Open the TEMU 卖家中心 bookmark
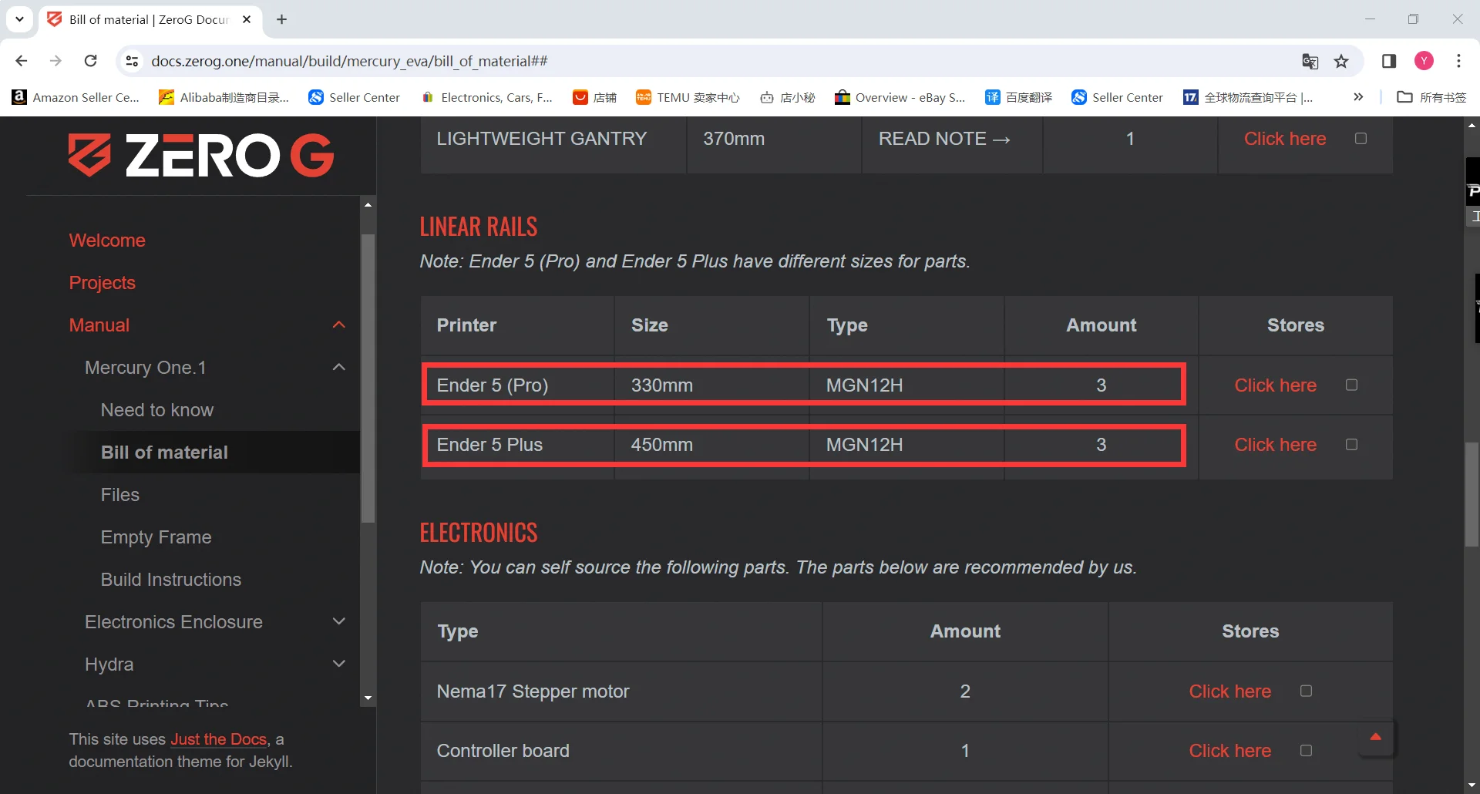This screenshot has height=794, width=1480. point(688,97)
